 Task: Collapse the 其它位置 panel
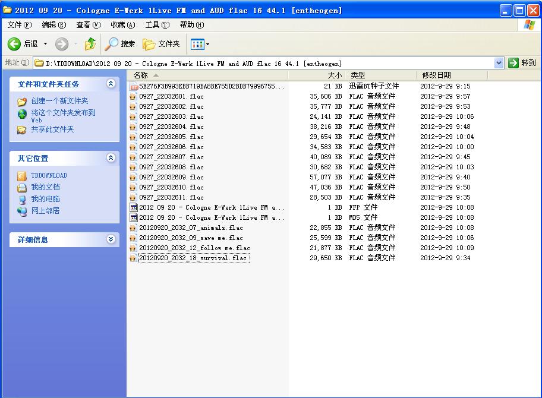coord(111,158)
